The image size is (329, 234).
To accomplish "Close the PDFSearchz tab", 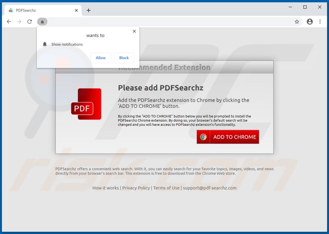I will coord(76,10).
